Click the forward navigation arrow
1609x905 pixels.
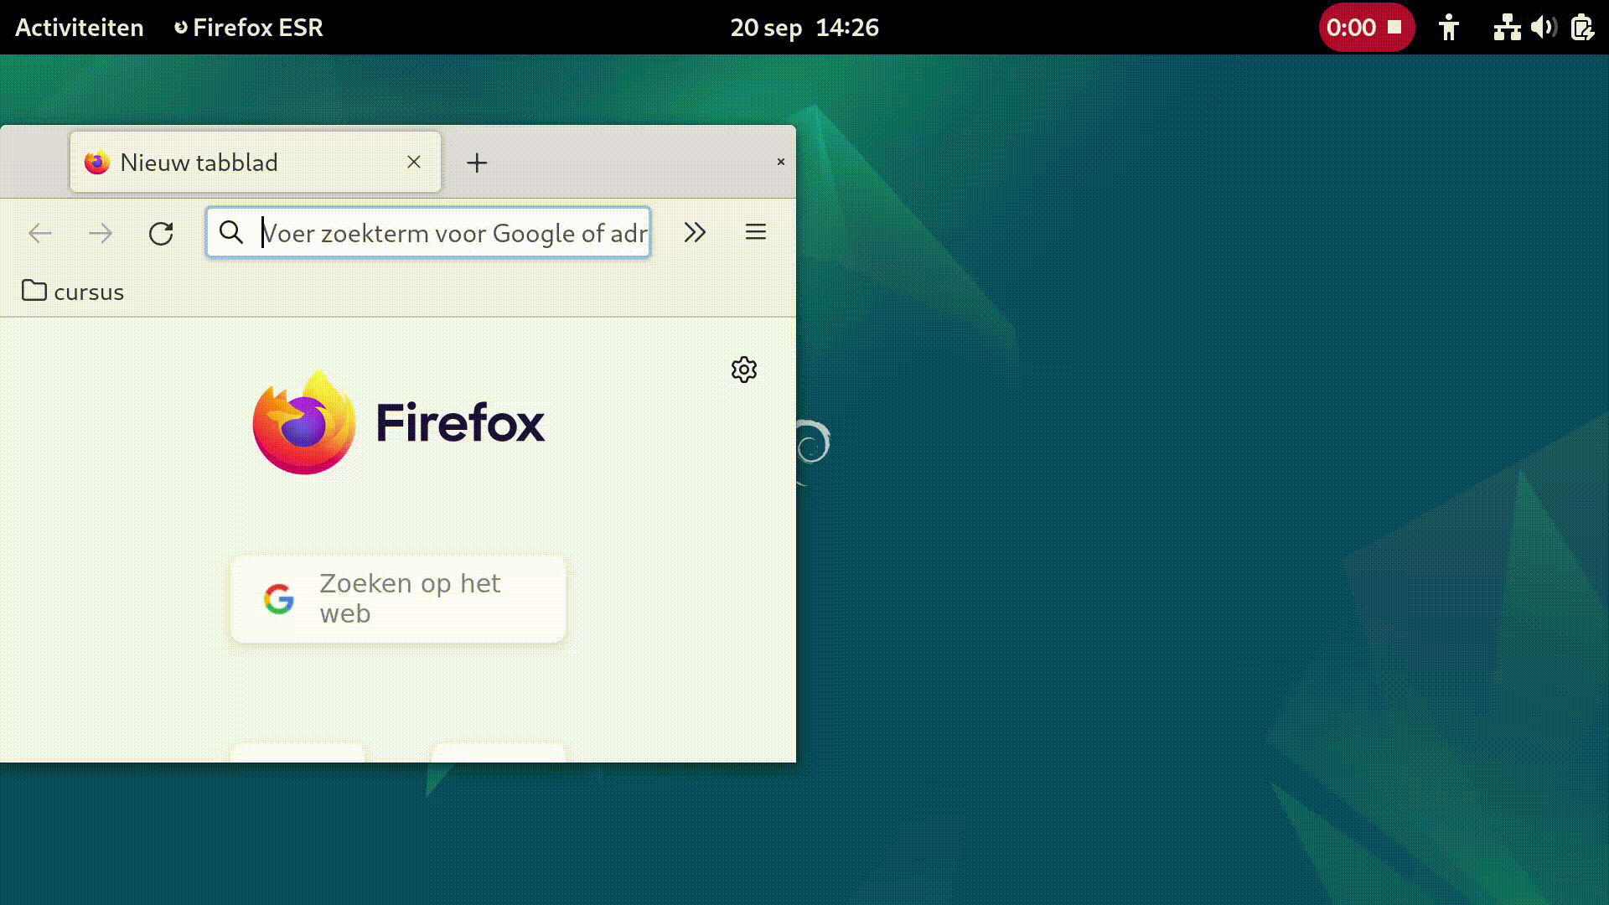pyautogui.click(x=101, y=233)
